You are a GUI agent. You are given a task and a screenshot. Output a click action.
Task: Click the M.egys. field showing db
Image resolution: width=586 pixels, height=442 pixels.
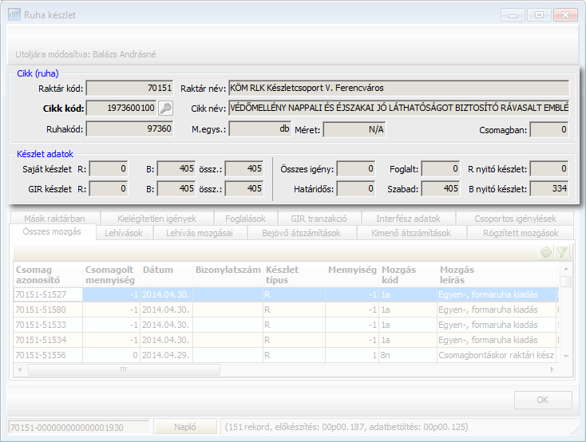pyautogui.click(x=259, y=129)
